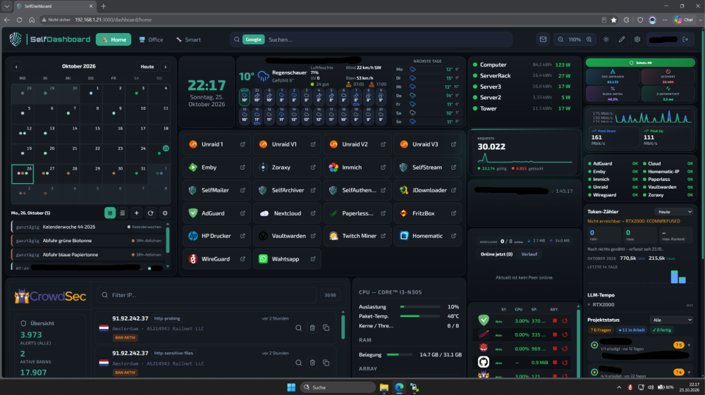Open the Wahtsapp app tile
The width and height of the screenshot is (705, 395).
pyautogui.click(x=287, y=259)
